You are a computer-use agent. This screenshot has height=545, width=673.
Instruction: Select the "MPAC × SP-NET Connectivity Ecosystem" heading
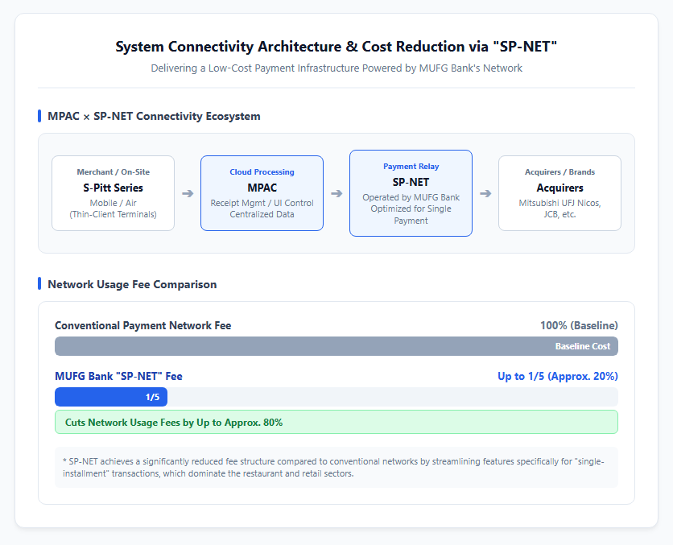coord(154,116)
